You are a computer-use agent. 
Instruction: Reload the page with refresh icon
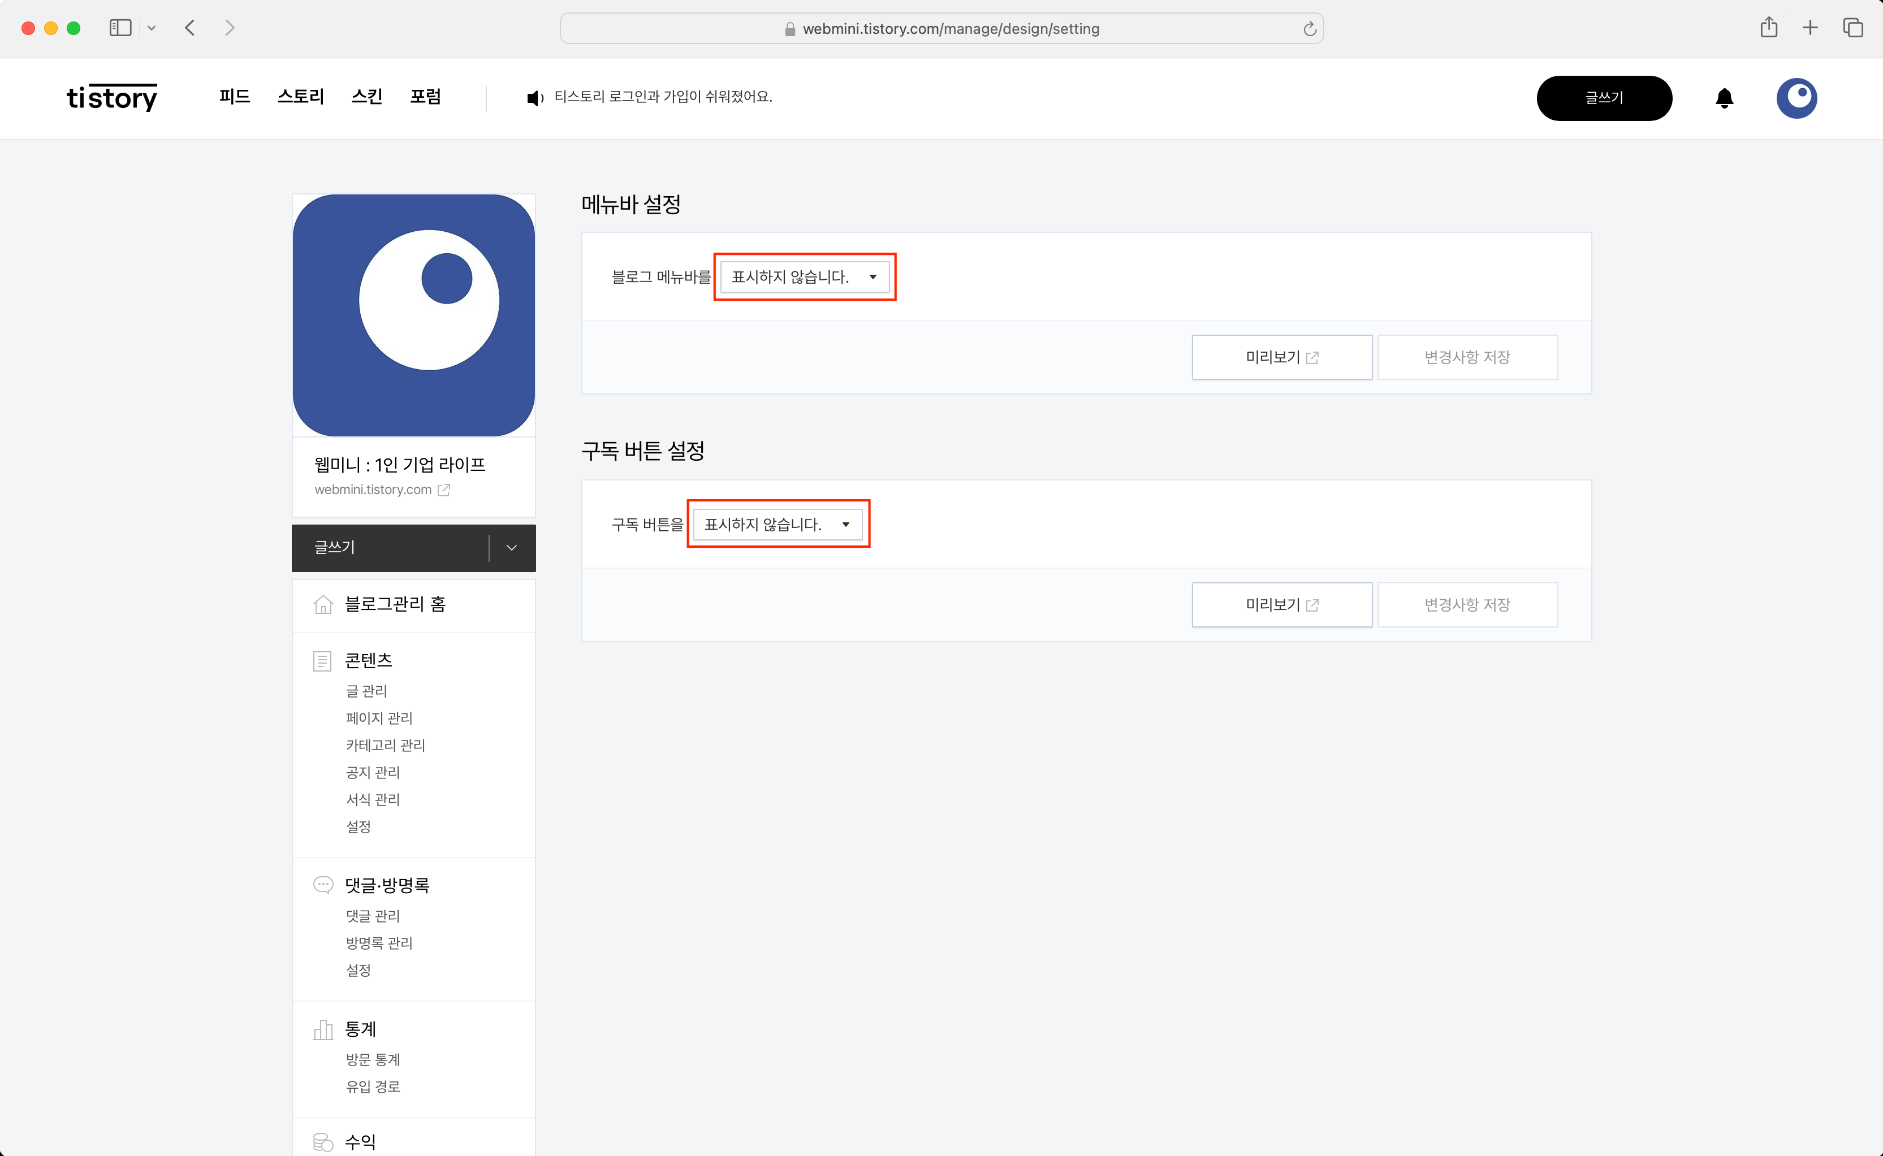click(x=1310, y=29)
